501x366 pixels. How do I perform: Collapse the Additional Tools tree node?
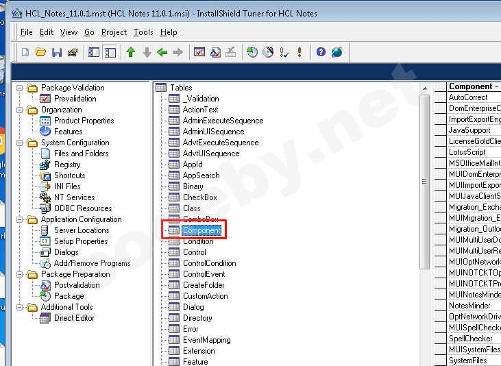point(19,307)
